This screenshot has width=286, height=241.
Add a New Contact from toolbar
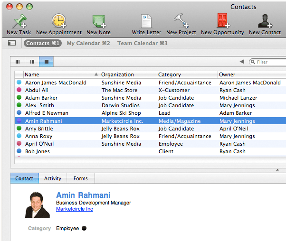(265, 22)
